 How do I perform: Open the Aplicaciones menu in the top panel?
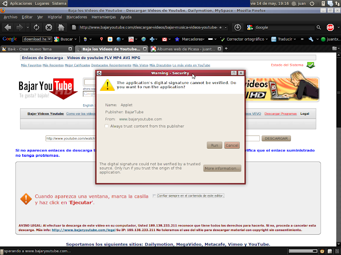point(21,4)
